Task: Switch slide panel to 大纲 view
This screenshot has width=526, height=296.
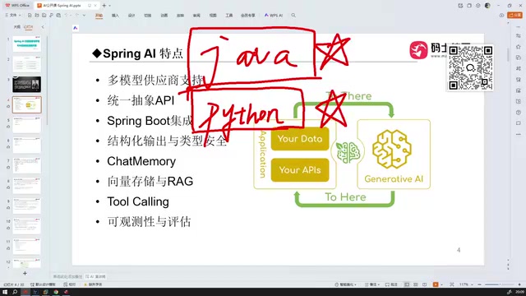Action: pyautogui.click(x=16, y=27)
